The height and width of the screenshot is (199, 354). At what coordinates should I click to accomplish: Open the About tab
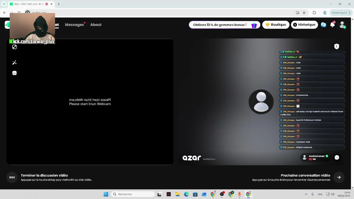tap(96, 25)
